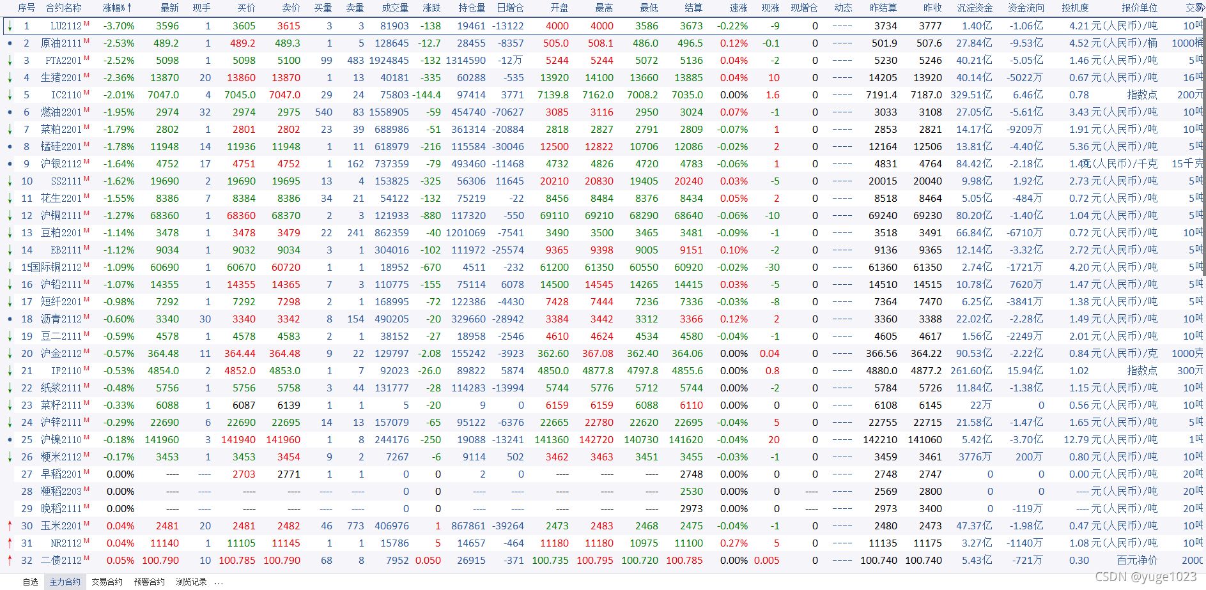The height and width of the screenshot is (590, 1206).
Task: Click the 卖价 column header
Action: [291, 8]
